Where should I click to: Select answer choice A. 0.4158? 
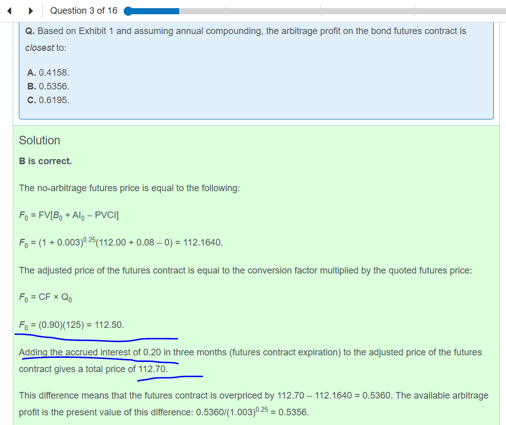coord(48,73)
